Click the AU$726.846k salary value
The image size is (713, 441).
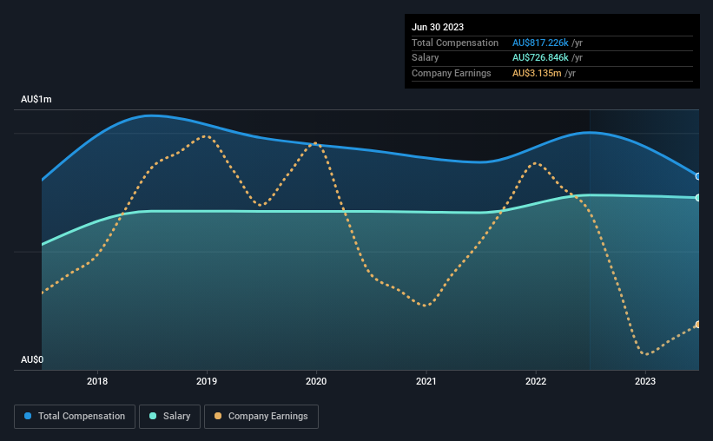(540, 58)
